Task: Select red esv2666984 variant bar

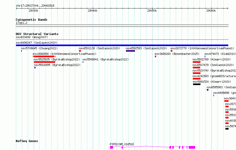Action: coord(44,56)
